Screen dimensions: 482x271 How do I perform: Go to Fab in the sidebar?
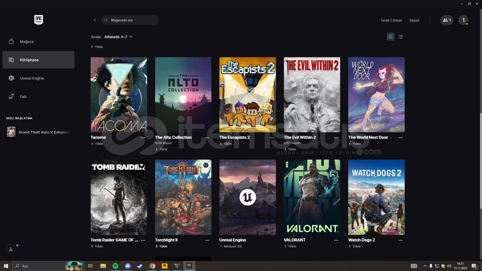click(39, 96)
